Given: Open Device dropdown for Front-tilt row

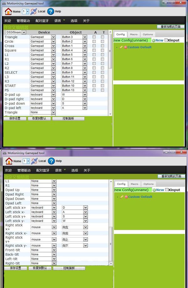Looking at the screenshot, I should coord(43,250).
